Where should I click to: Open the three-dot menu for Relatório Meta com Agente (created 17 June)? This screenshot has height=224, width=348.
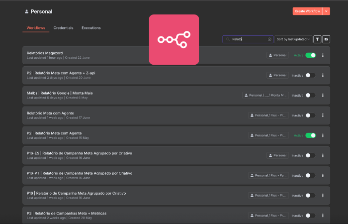(323, 115)
